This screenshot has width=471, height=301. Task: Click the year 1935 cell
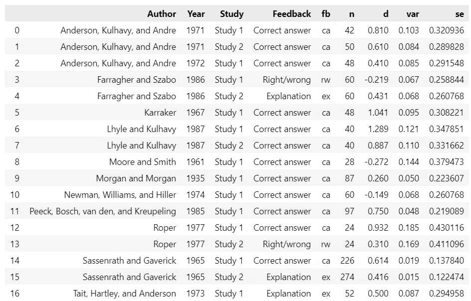(x=195, y=178)
